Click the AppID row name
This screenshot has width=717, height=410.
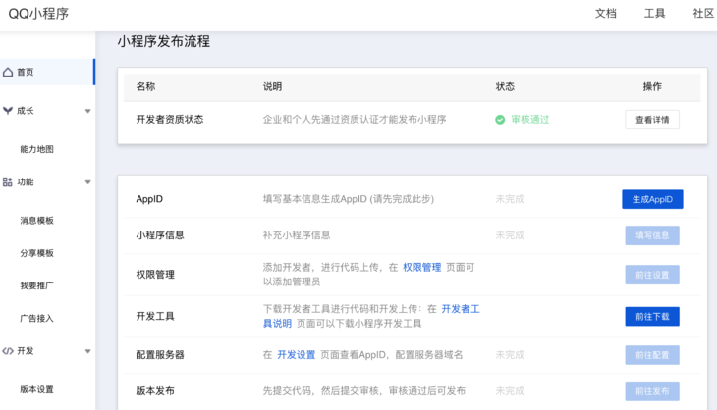pyautogui.click(x=149, y=199)
